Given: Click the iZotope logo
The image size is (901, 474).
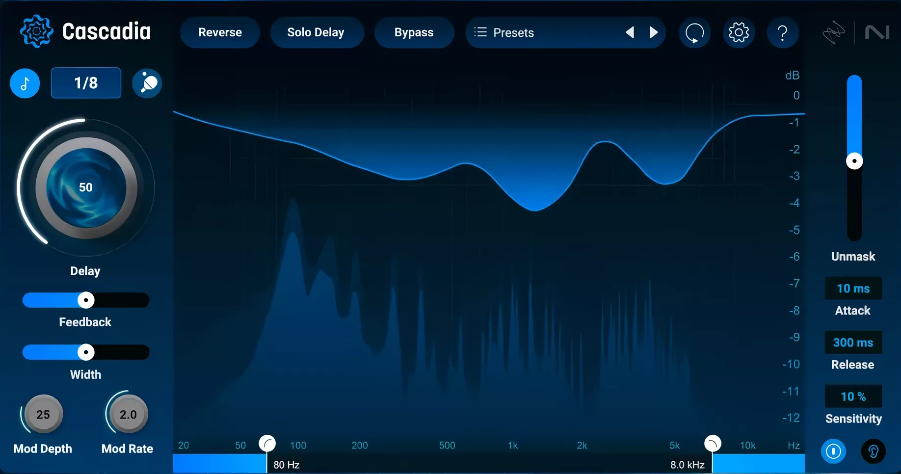Looking at the screenshot, I should coord(834,32).
